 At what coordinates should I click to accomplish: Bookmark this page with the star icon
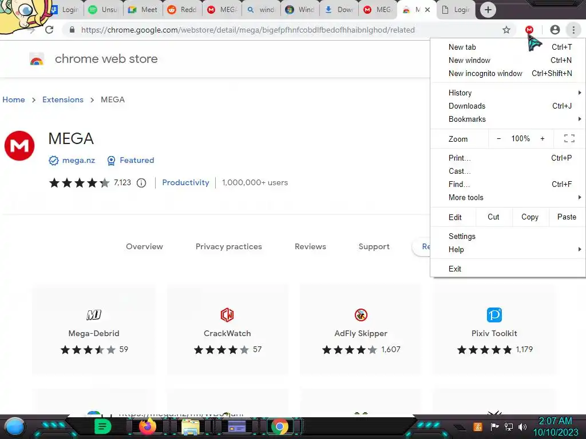point(506,30)
